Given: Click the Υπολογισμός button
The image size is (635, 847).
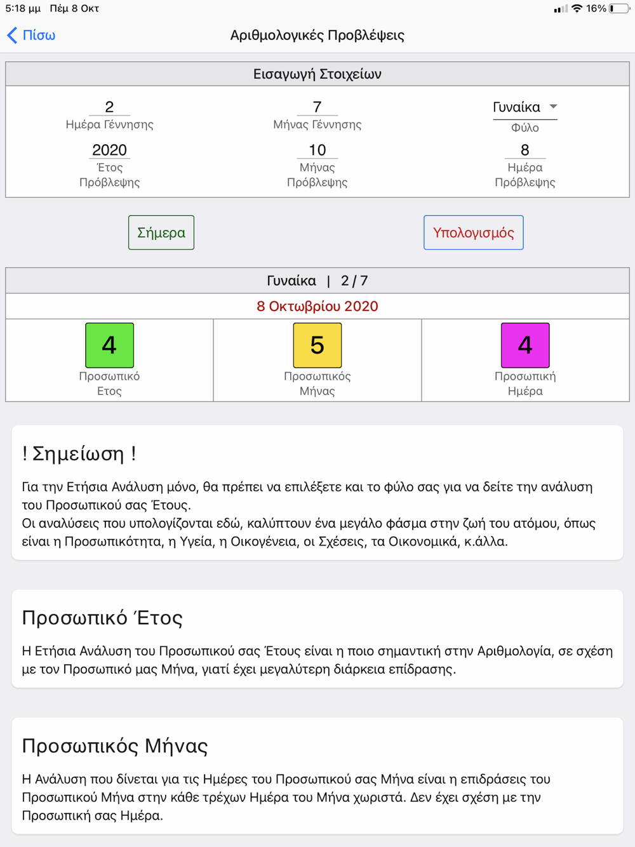Looking at the screenshot, I should (474, 232).
